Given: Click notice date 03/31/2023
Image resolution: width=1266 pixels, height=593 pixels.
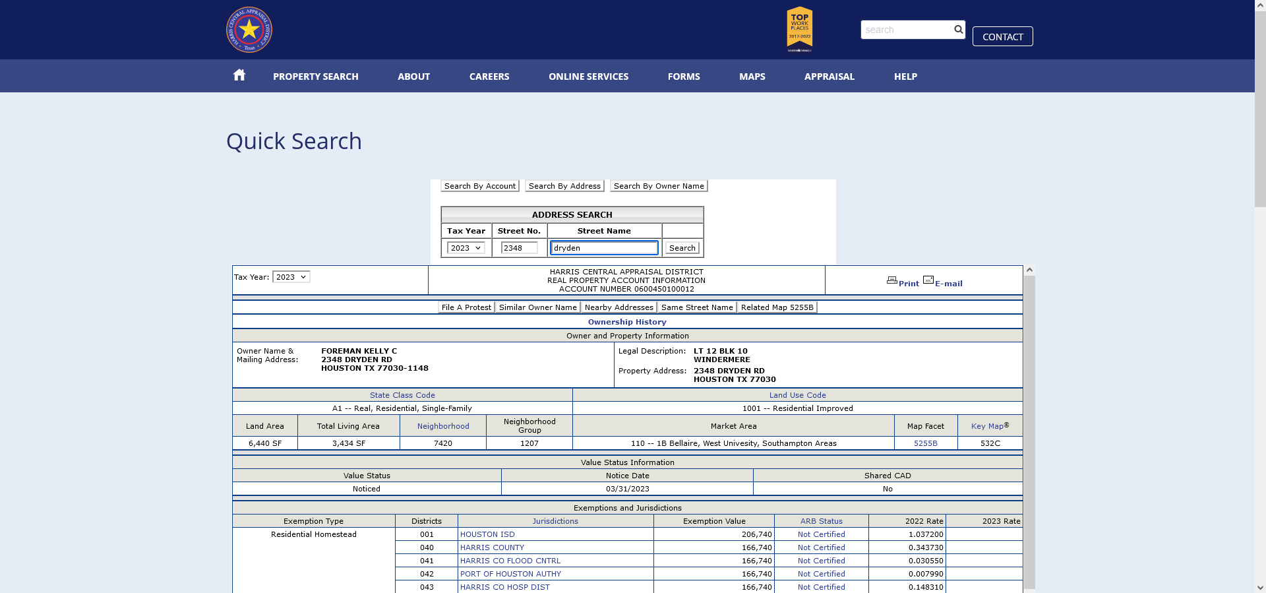Looking at the screenshot, I should coord(628,489).
